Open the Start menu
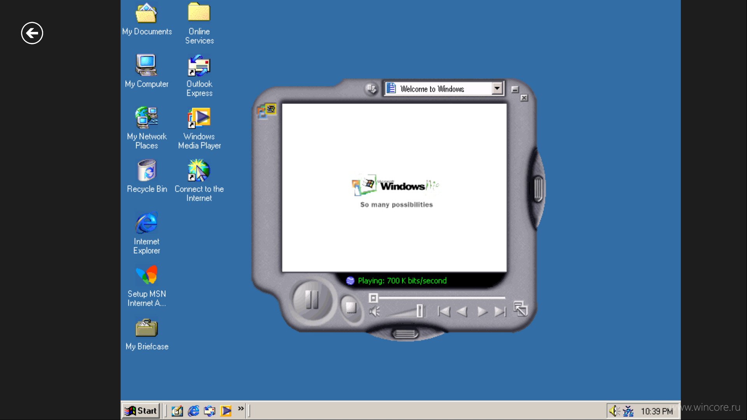 (x=140, y=411)
